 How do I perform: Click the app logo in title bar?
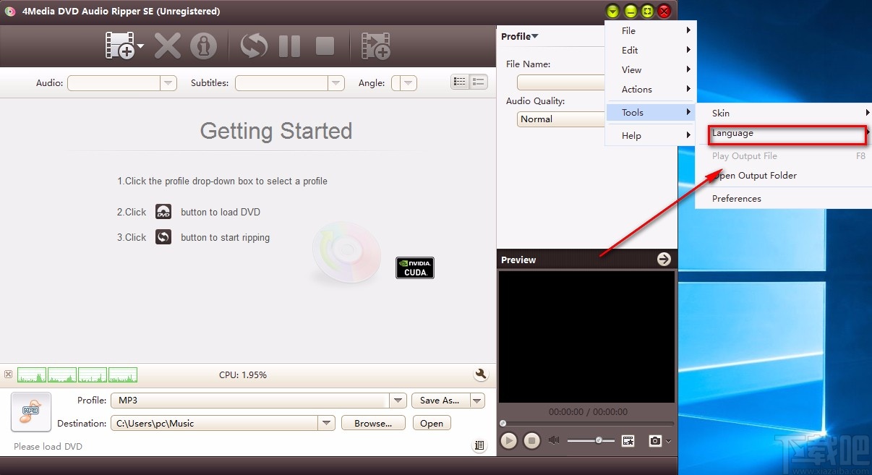coord(10,12)
